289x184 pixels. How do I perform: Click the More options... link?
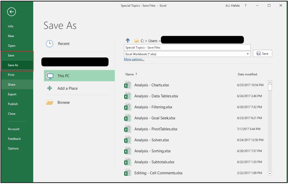coord(134,59)
